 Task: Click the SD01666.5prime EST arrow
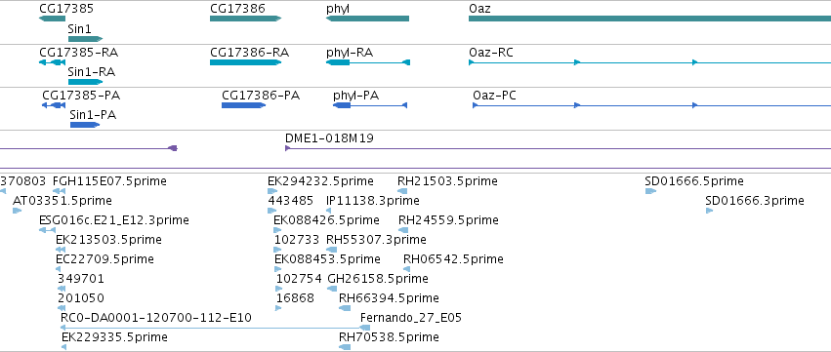coord(650,191)
